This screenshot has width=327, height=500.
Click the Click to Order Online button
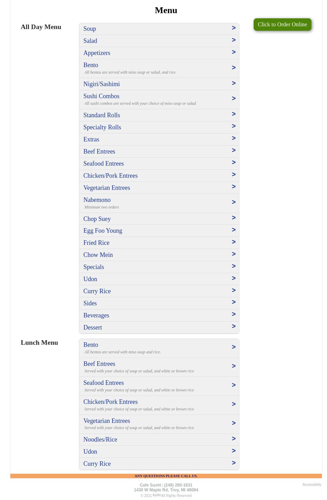(x=282, y=25)
